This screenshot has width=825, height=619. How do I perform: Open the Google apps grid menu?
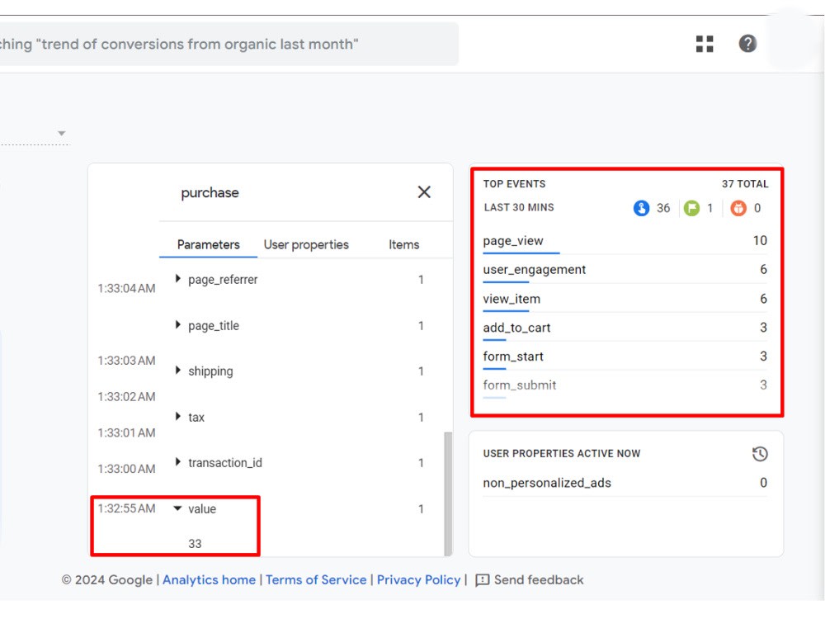pyautogui.click(x=705, y=43)
